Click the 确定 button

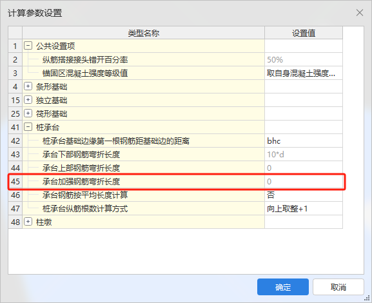283,287
